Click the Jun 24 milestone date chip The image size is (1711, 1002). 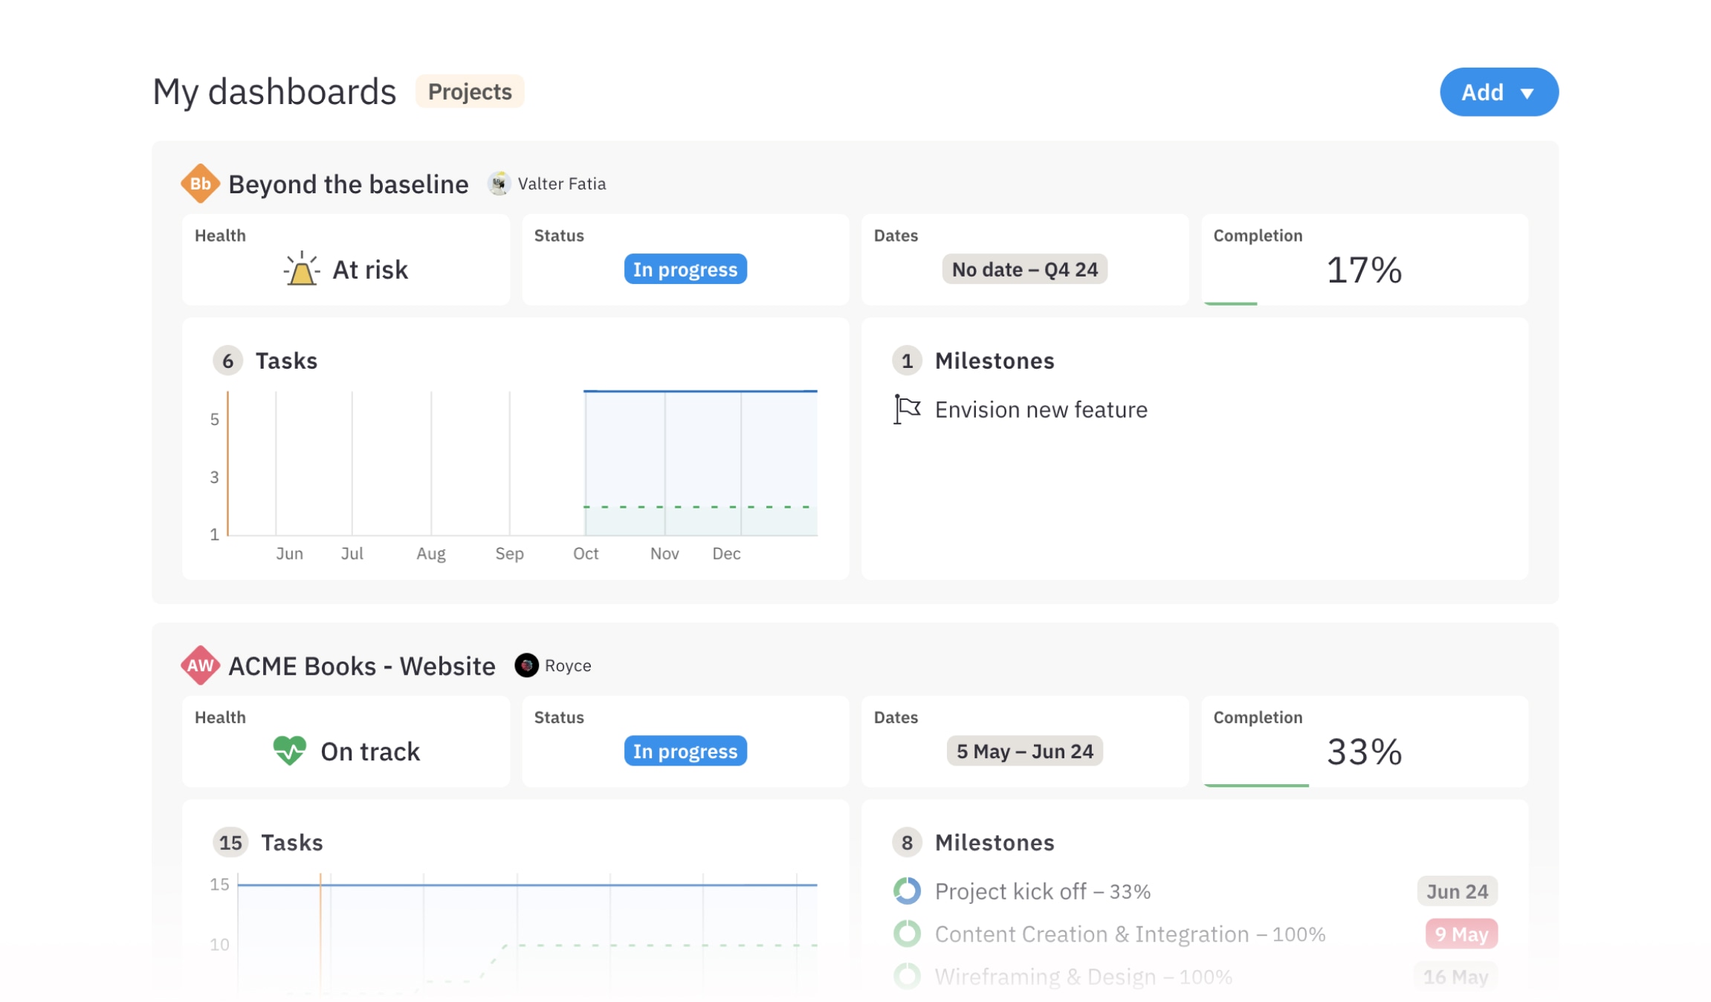coord(1457,891)
